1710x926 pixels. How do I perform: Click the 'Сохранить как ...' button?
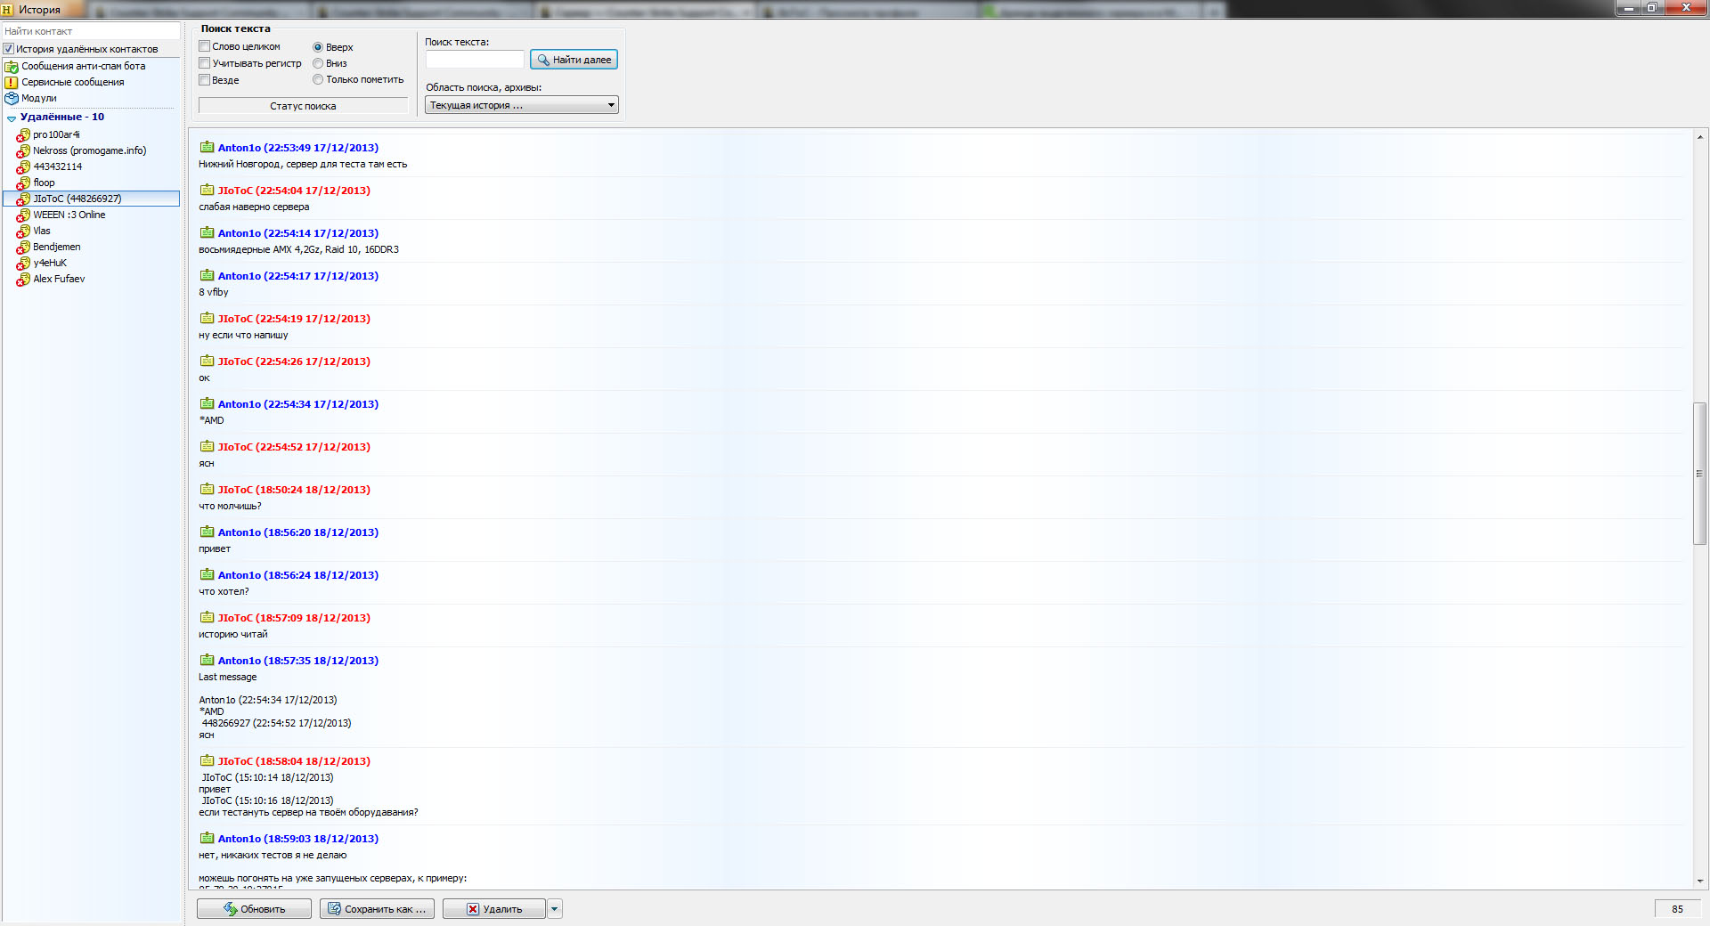click(x=377, y=909)
